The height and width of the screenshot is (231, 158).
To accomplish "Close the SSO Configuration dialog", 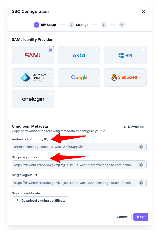I will 144,12.
